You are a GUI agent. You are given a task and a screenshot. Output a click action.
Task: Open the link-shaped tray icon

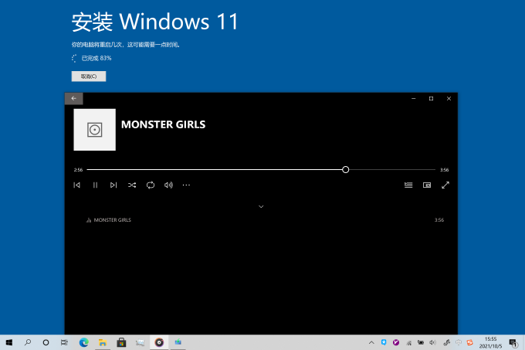(x=446, y=342)
